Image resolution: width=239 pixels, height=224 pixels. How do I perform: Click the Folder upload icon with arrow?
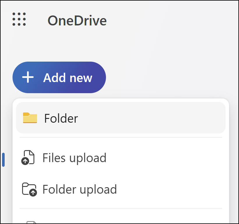[x=29, y=189]
